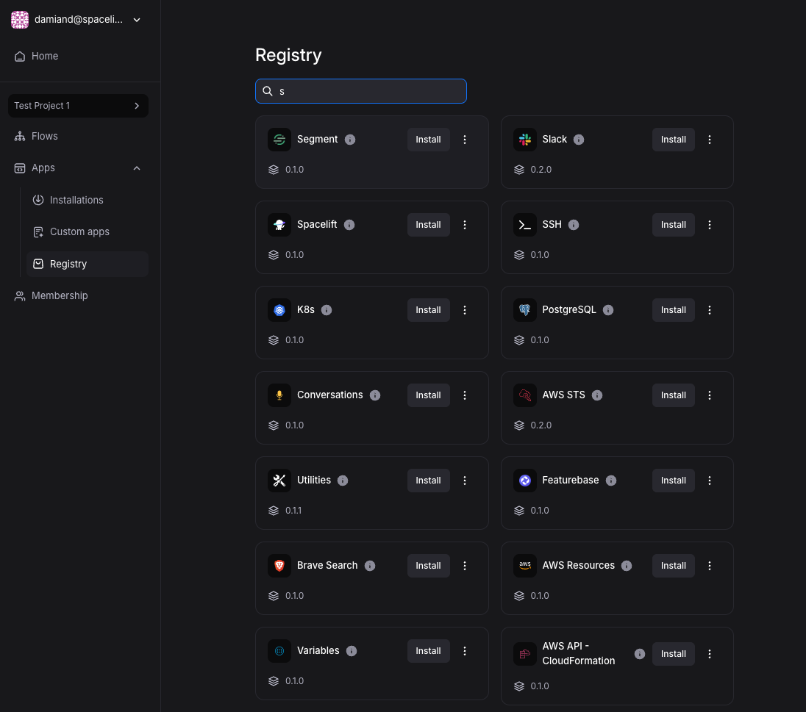Click the Segment app icon
This screenshot has width=806, height=712.
pyautogui.click(x=279, y=139)
